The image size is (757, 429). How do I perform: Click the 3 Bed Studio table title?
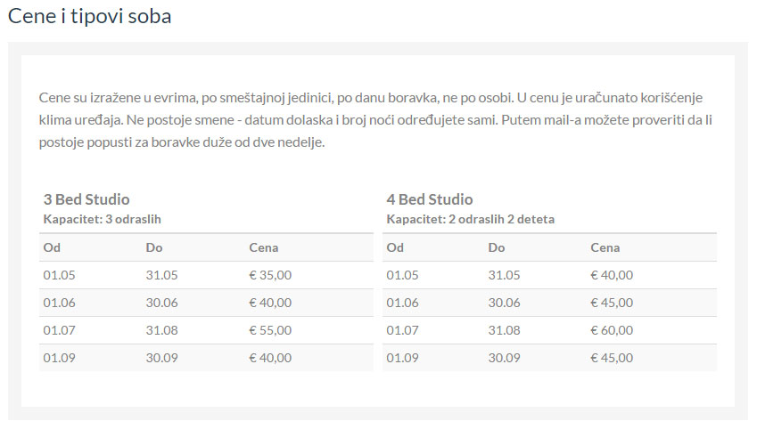pyautogui.click(x=86, y=199)
